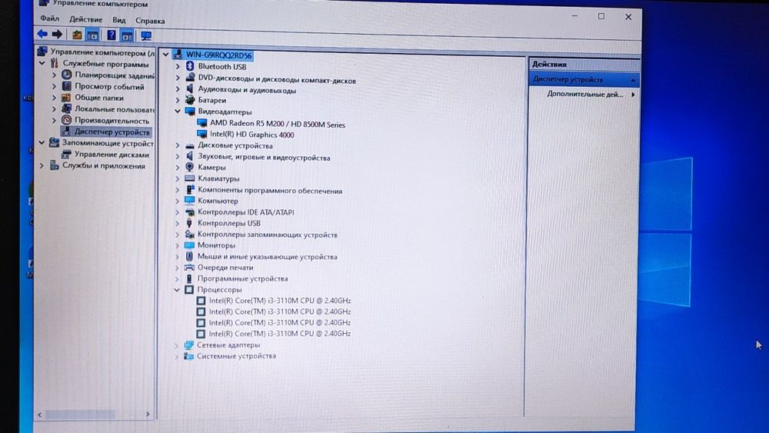This screenshot has height=433, width=769.
Task: Select Звуковые, игровые и видеоустройства
Action: (264, 158)
